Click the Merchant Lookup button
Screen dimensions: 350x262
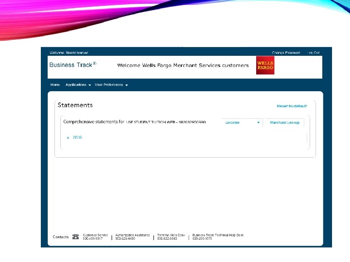pyautogui.click(x=284, y=123)
